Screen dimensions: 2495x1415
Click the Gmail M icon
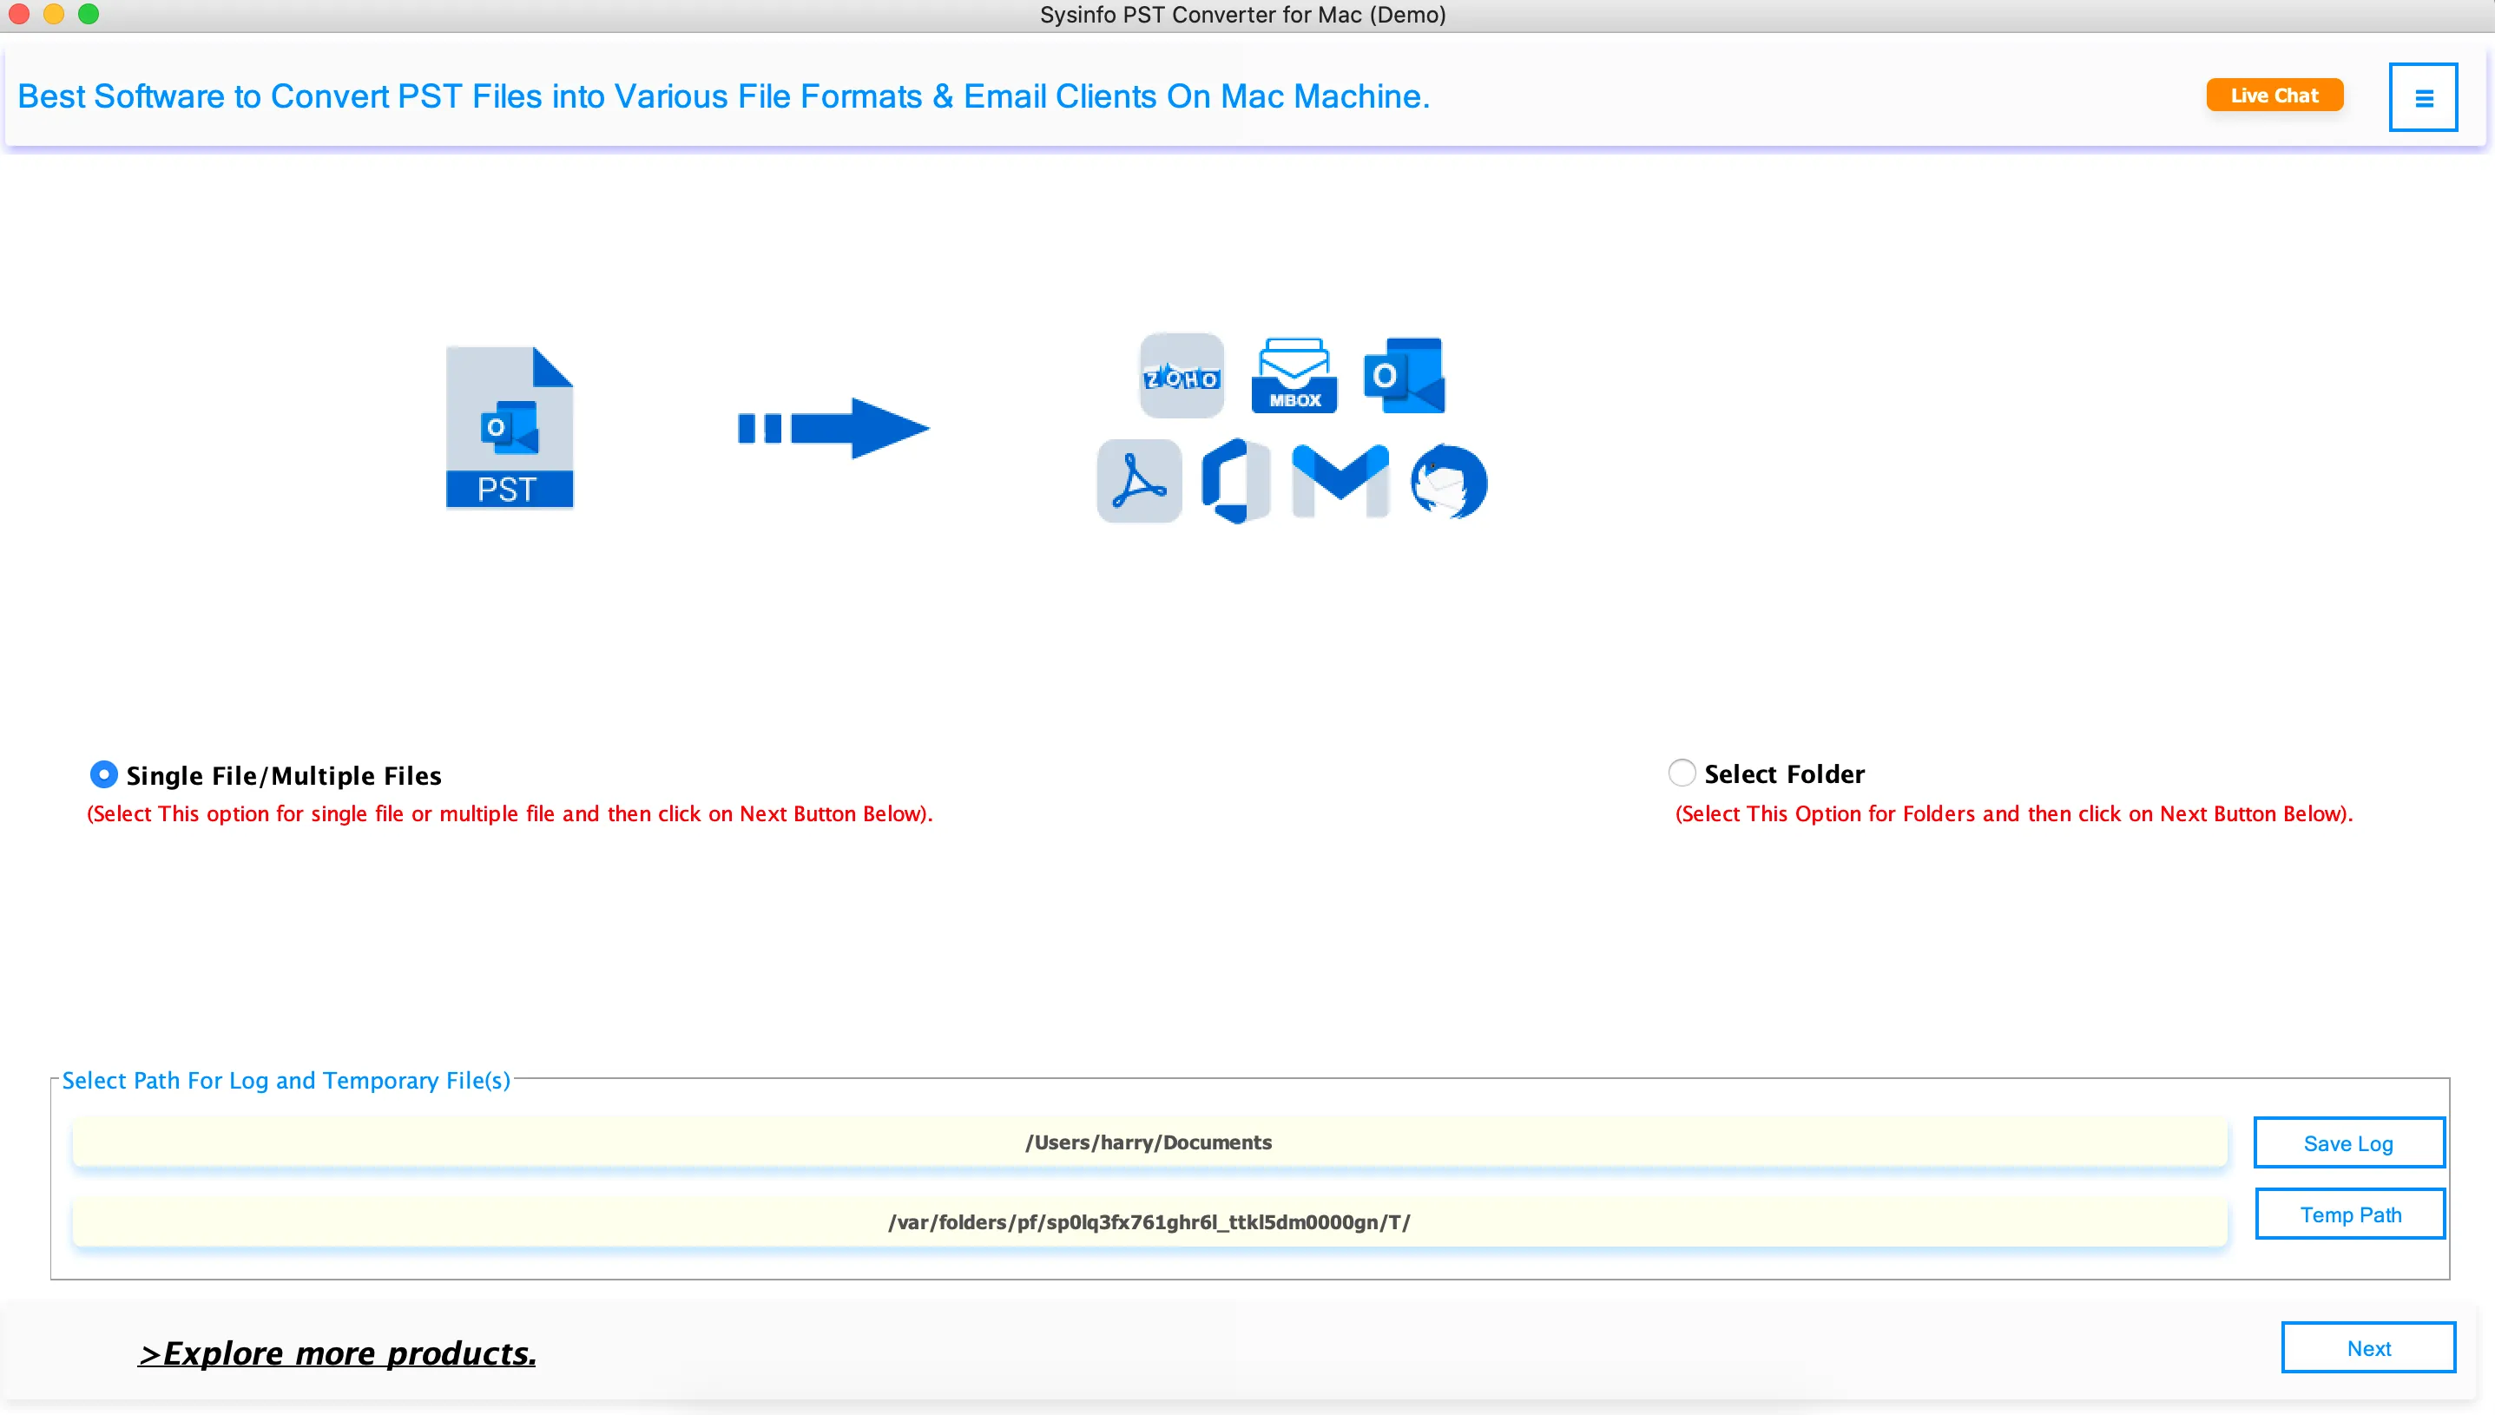(1340, 481)
